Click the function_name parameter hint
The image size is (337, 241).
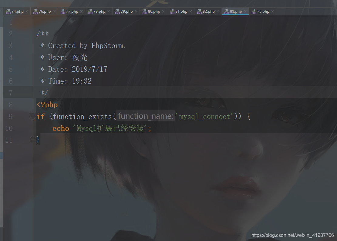(x=146, y=116)
